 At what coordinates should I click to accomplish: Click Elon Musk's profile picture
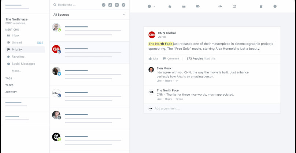151,70
